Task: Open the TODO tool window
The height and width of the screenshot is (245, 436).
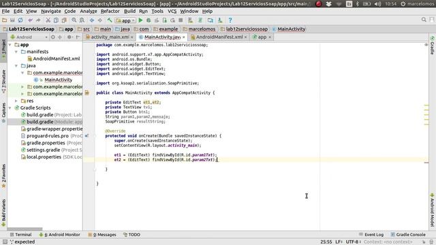Action: [131, 235]
